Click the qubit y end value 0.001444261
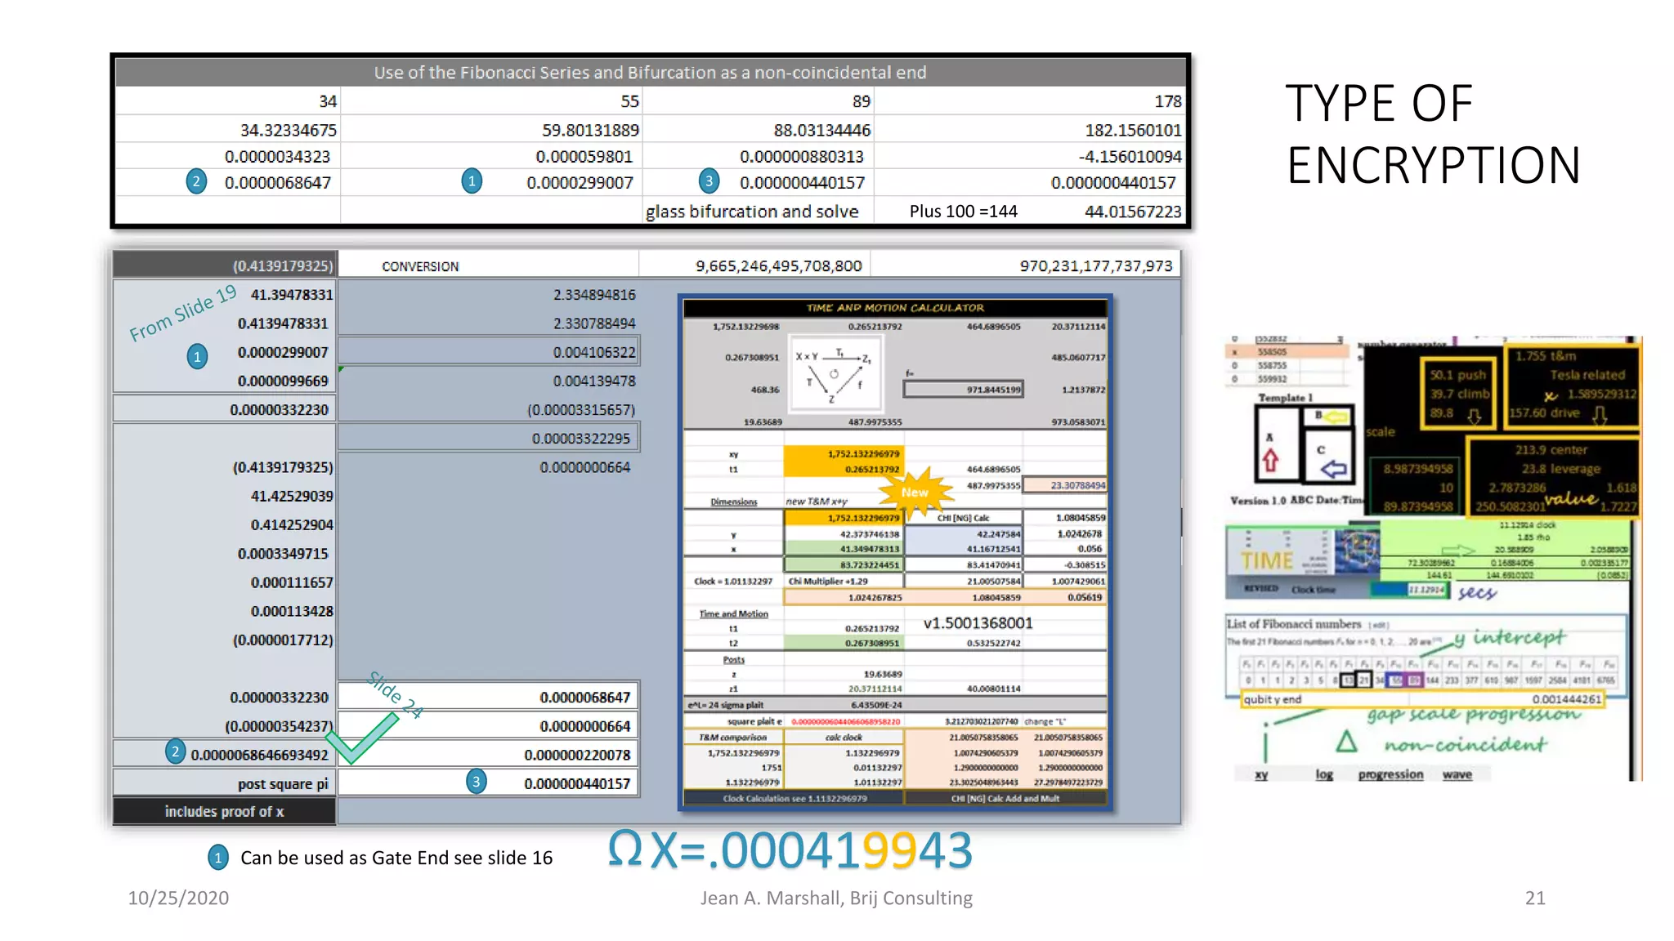This screenshot has height=941, width=1674. pos(1566,699)
